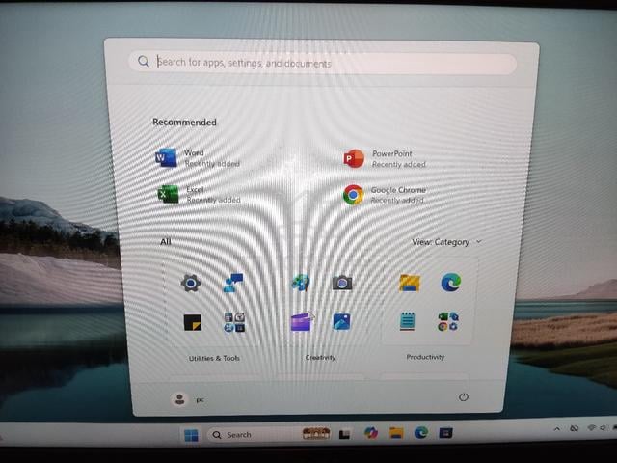The height and width of the screenshot is (463, 617).
Task: Launch Google Chrome from Recommended
Action: coord(385,195)
